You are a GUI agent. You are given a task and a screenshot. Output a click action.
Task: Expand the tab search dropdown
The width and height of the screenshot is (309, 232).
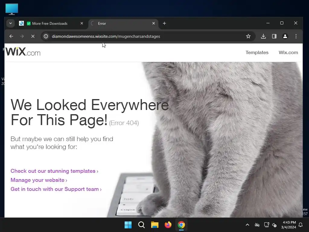pyautogui.click(x=11, y=23)
